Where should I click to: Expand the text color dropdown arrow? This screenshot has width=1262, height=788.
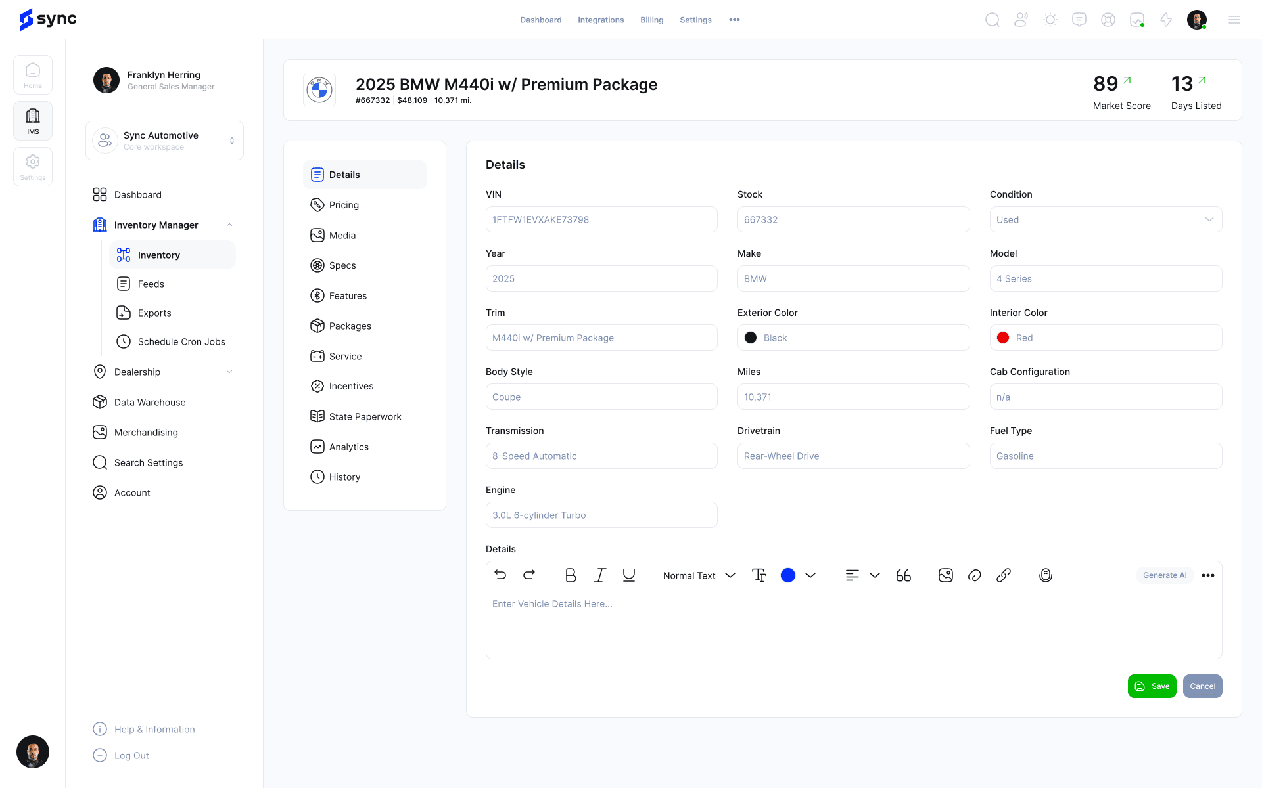point(810,575)
